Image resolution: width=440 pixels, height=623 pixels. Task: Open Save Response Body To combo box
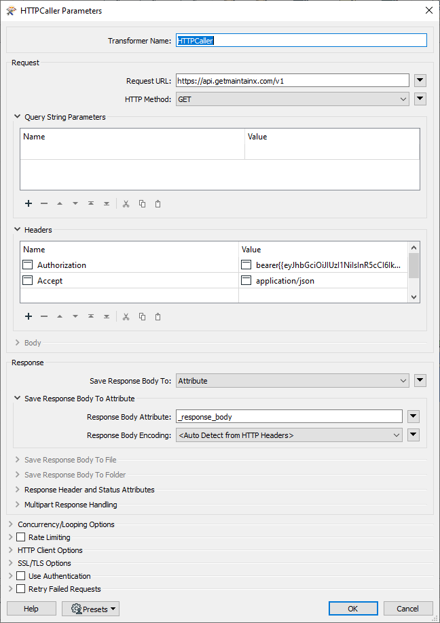[x=293, y=381]
